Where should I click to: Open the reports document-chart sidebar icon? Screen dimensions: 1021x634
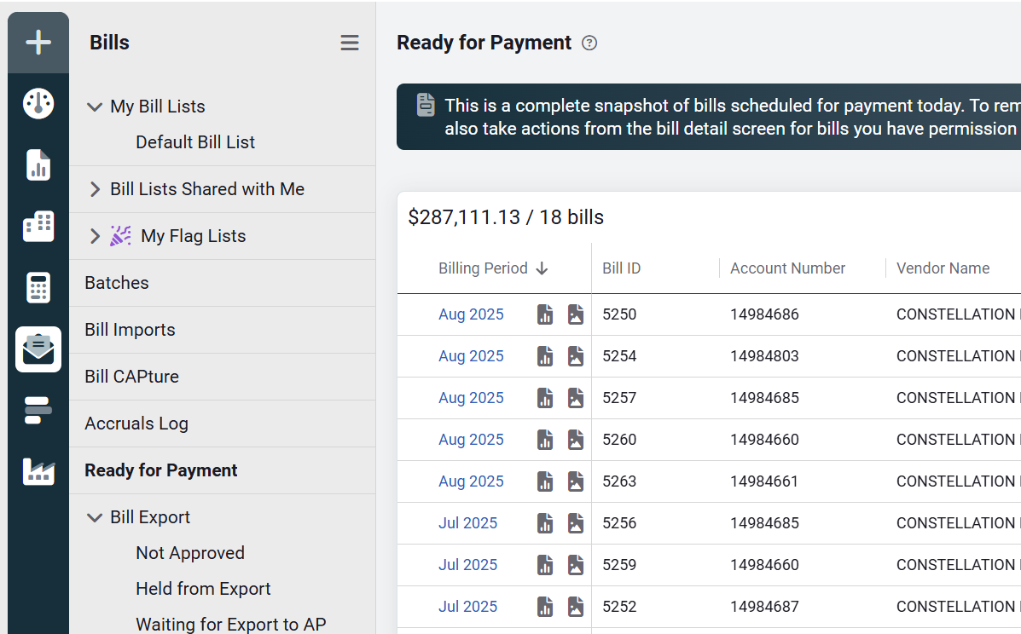(38, 164)
